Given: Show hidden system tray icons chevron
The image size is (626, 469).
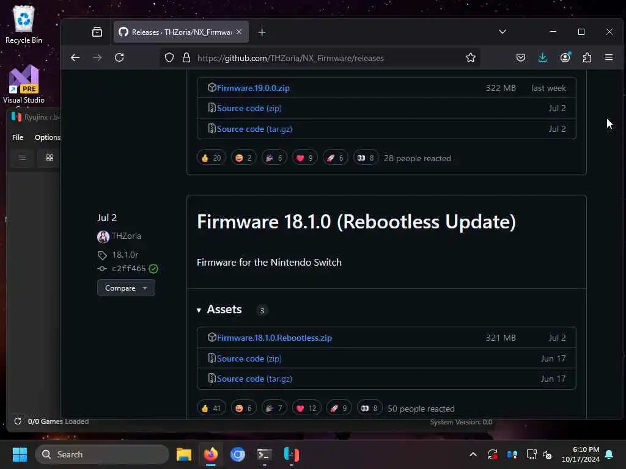Looking at the screenshot, I should point(473,454).
